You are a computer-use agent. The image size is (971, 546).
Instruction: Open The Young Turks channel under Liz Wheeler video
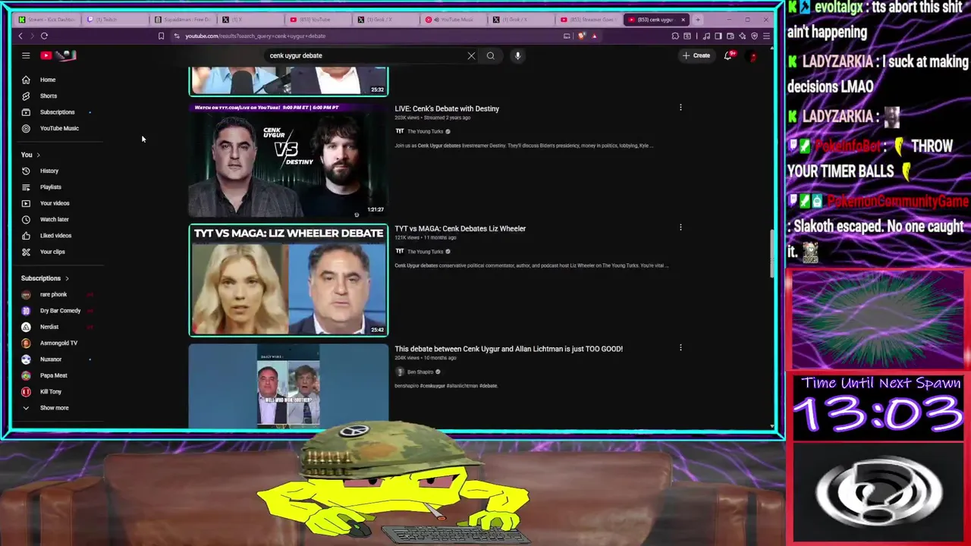[x=425, y=252]
